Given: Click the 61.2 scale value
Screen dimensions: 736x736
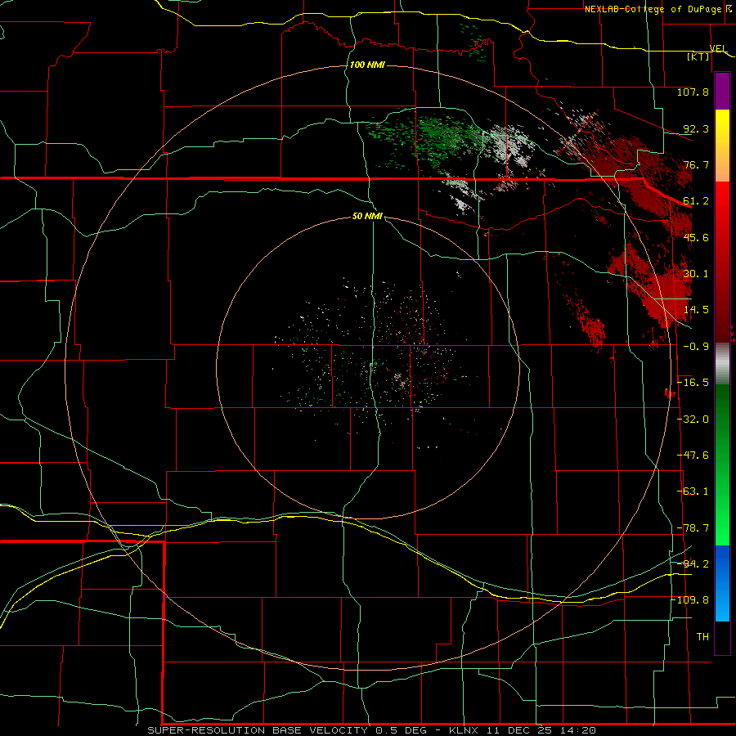Looking at the screenshot, I should (x=696, y=201).
